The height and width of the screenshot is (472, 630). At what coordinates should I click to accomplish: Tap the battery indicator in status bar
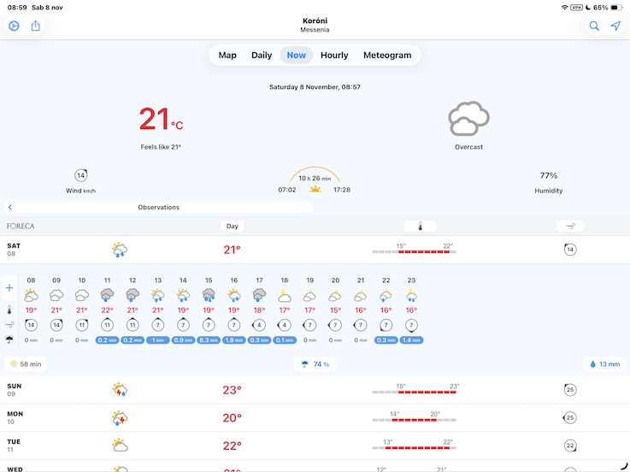(616, 7)
